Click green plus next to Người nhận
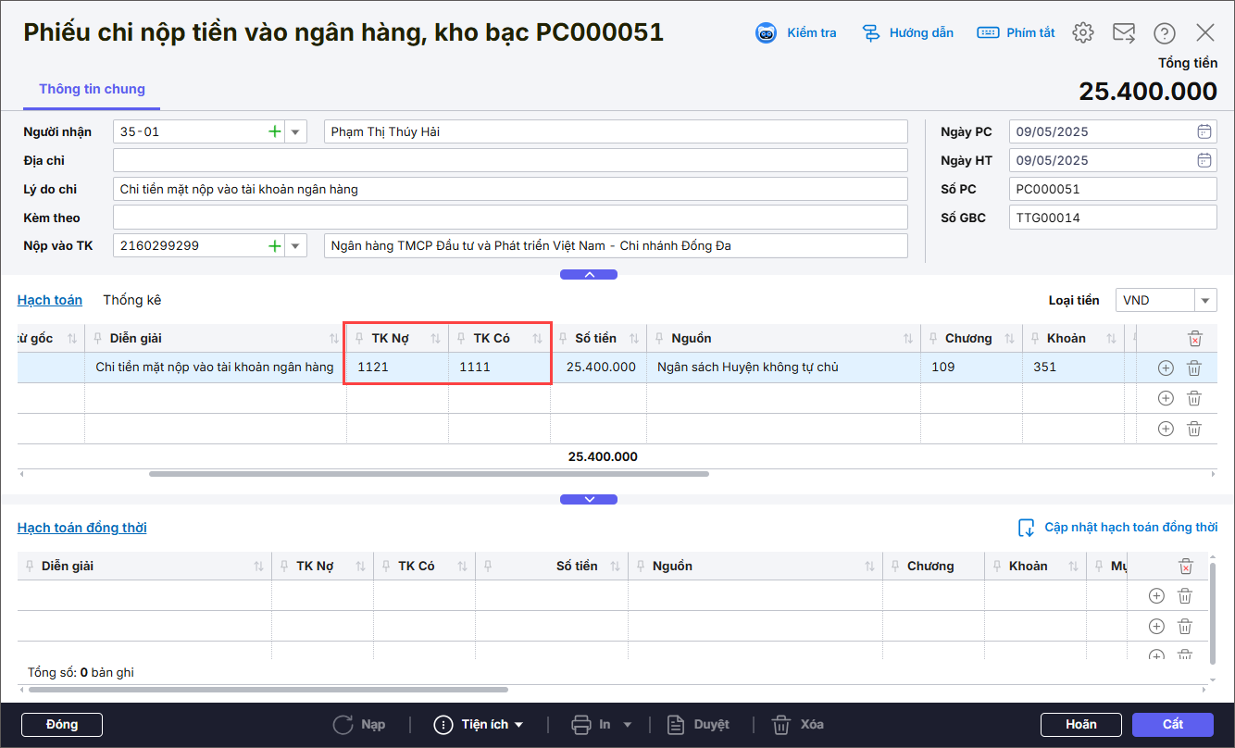Image resolution: width=1235 pixels, height=748 pixels. pos(274,131)
